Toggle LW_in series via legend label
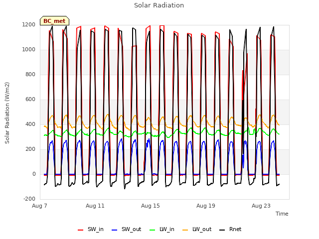The height and width of the screenshot is (239, 319). pyautogui.click(x=167, y=229)
